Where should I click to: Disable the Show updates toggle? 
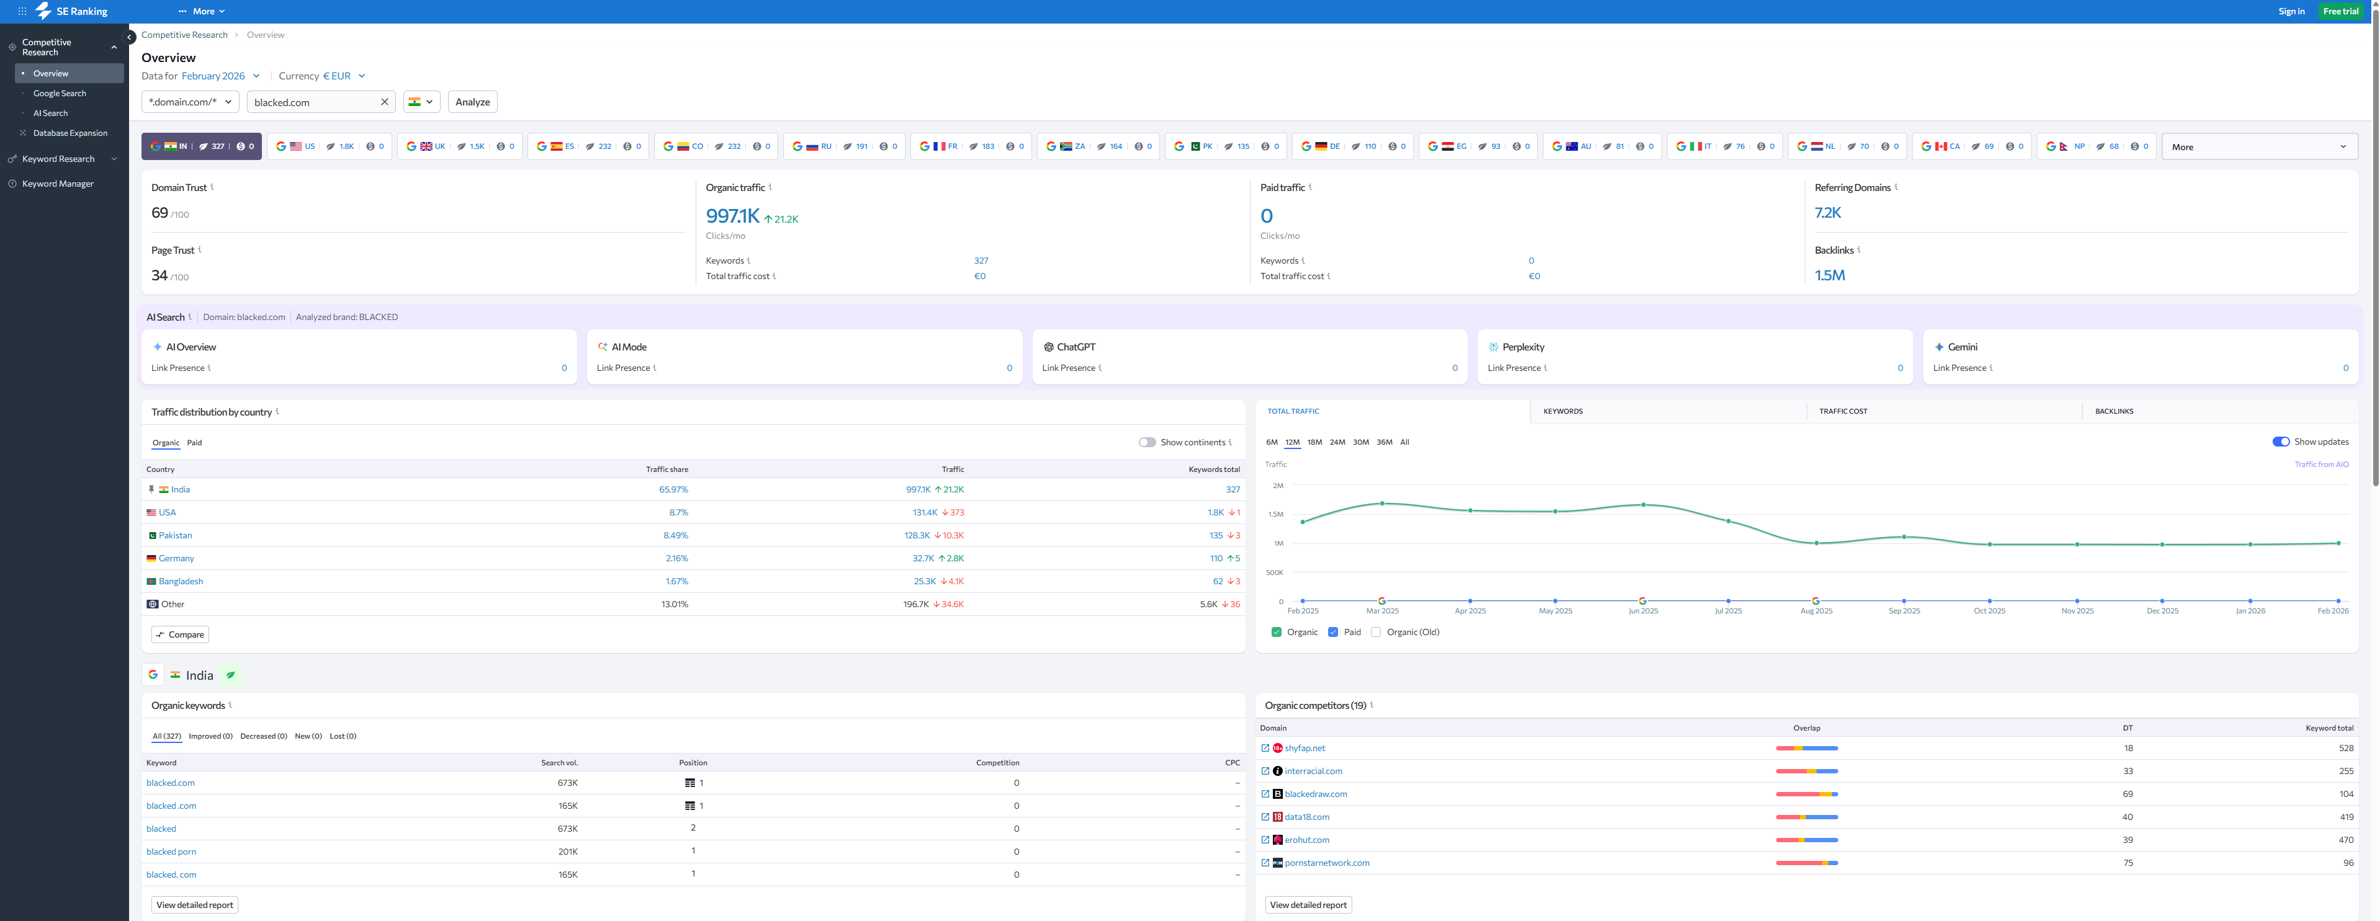click(2280, 442)
